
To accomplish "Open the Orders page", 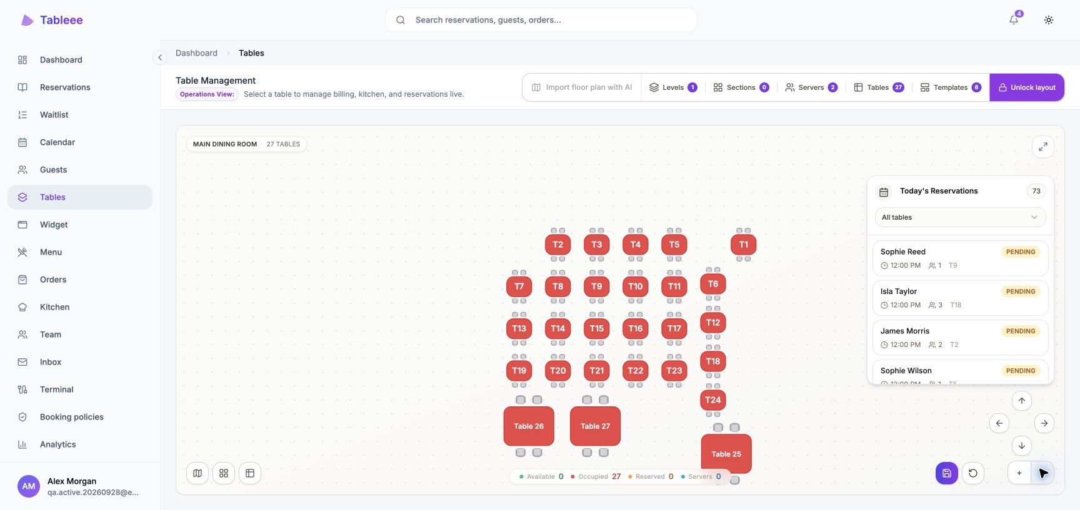I will 80,280.
